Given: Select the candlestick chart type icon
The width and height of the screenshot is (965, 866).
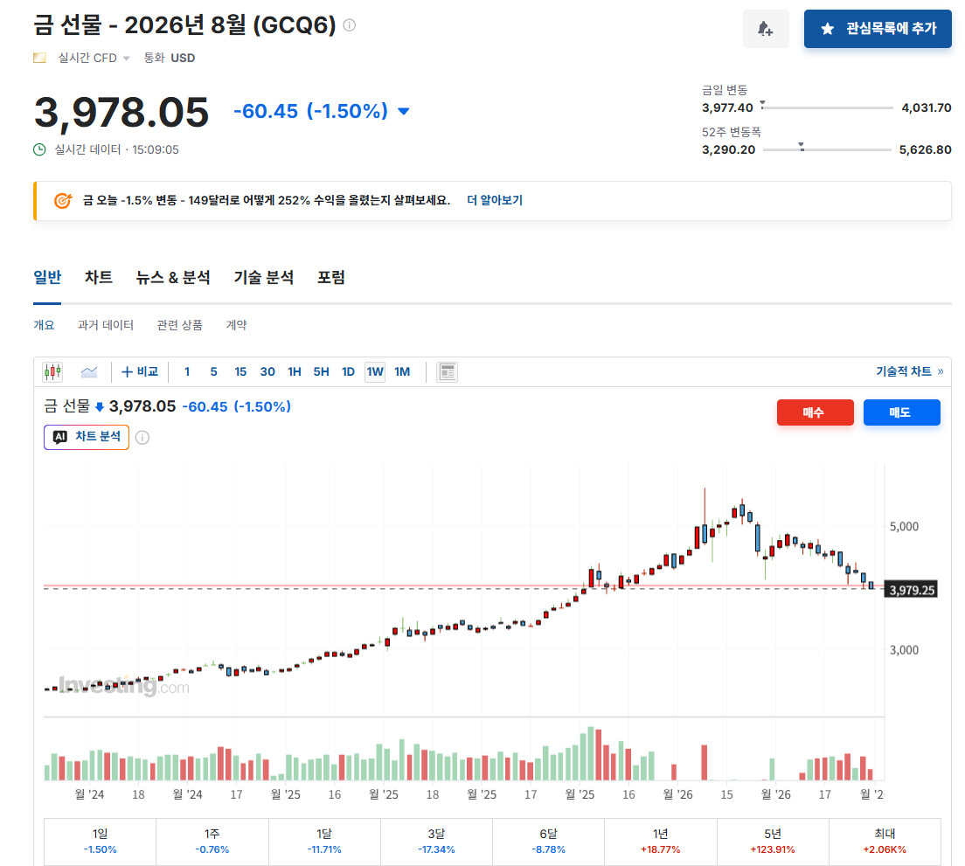Looking at the screenshot, I should point(53,371).
